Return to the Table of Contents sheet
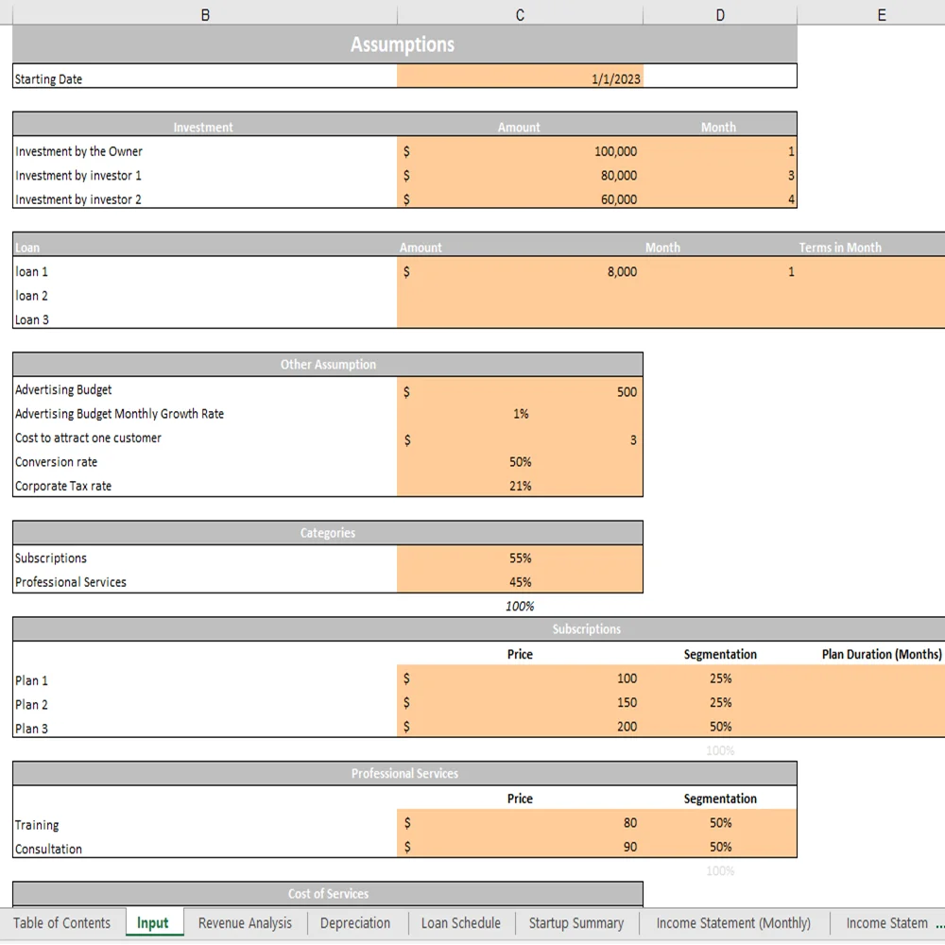This screenshot has height=945, width=945. click(x=62, y=923)
